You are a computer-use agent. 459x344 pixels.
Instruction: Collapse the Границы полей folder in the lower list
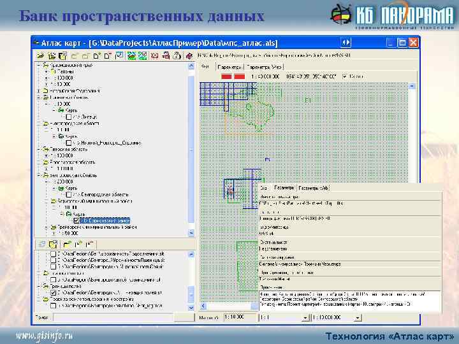tap(39, 286)
